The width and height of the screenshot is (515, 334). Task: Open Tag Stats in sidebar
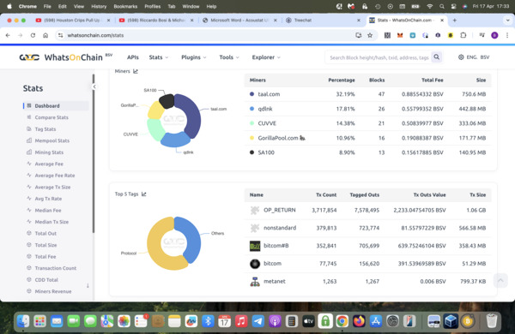(x=45, y=129)
